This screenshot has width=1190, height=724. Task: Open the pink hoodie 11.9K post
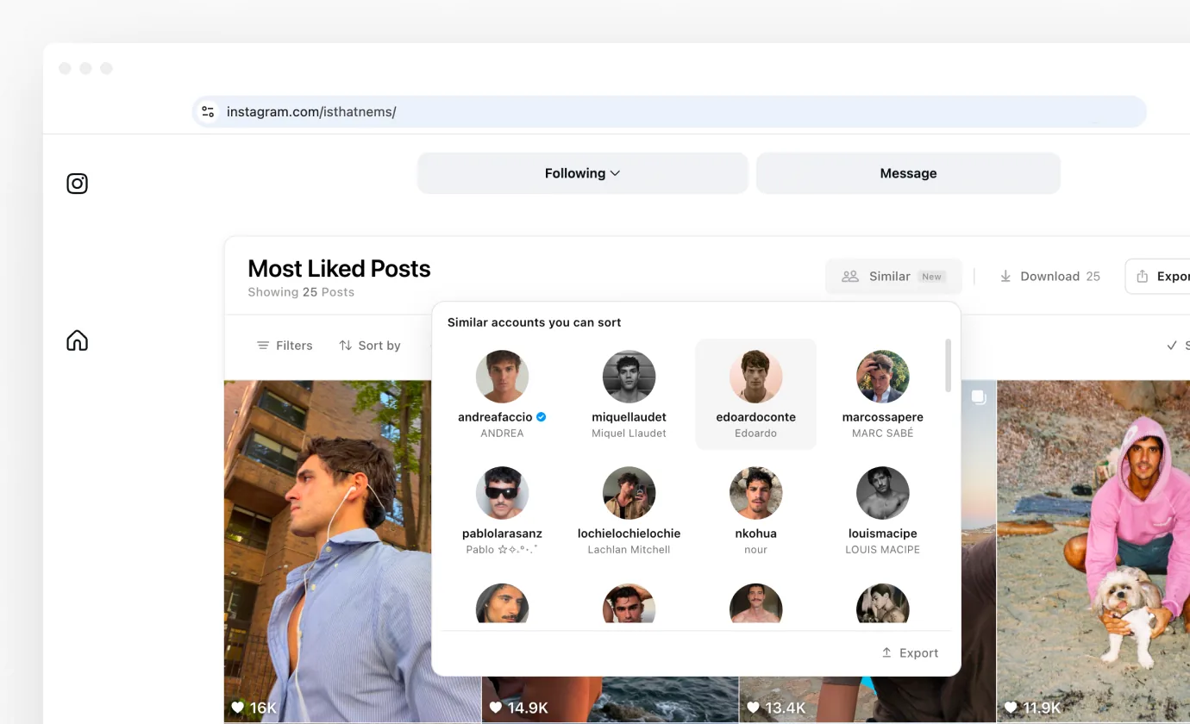pyautogui.click(x=1093, y=552)
